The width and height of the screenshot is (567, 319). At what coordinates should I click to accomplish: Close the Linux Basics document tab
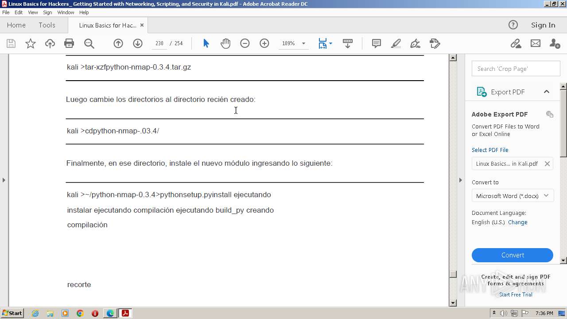point(142,25)
